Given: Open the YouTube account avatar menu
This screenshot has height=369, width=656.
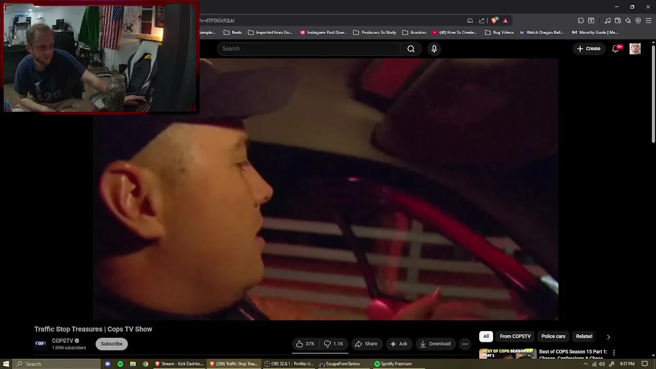Looking at the screenshot, I should pos(635,49).
